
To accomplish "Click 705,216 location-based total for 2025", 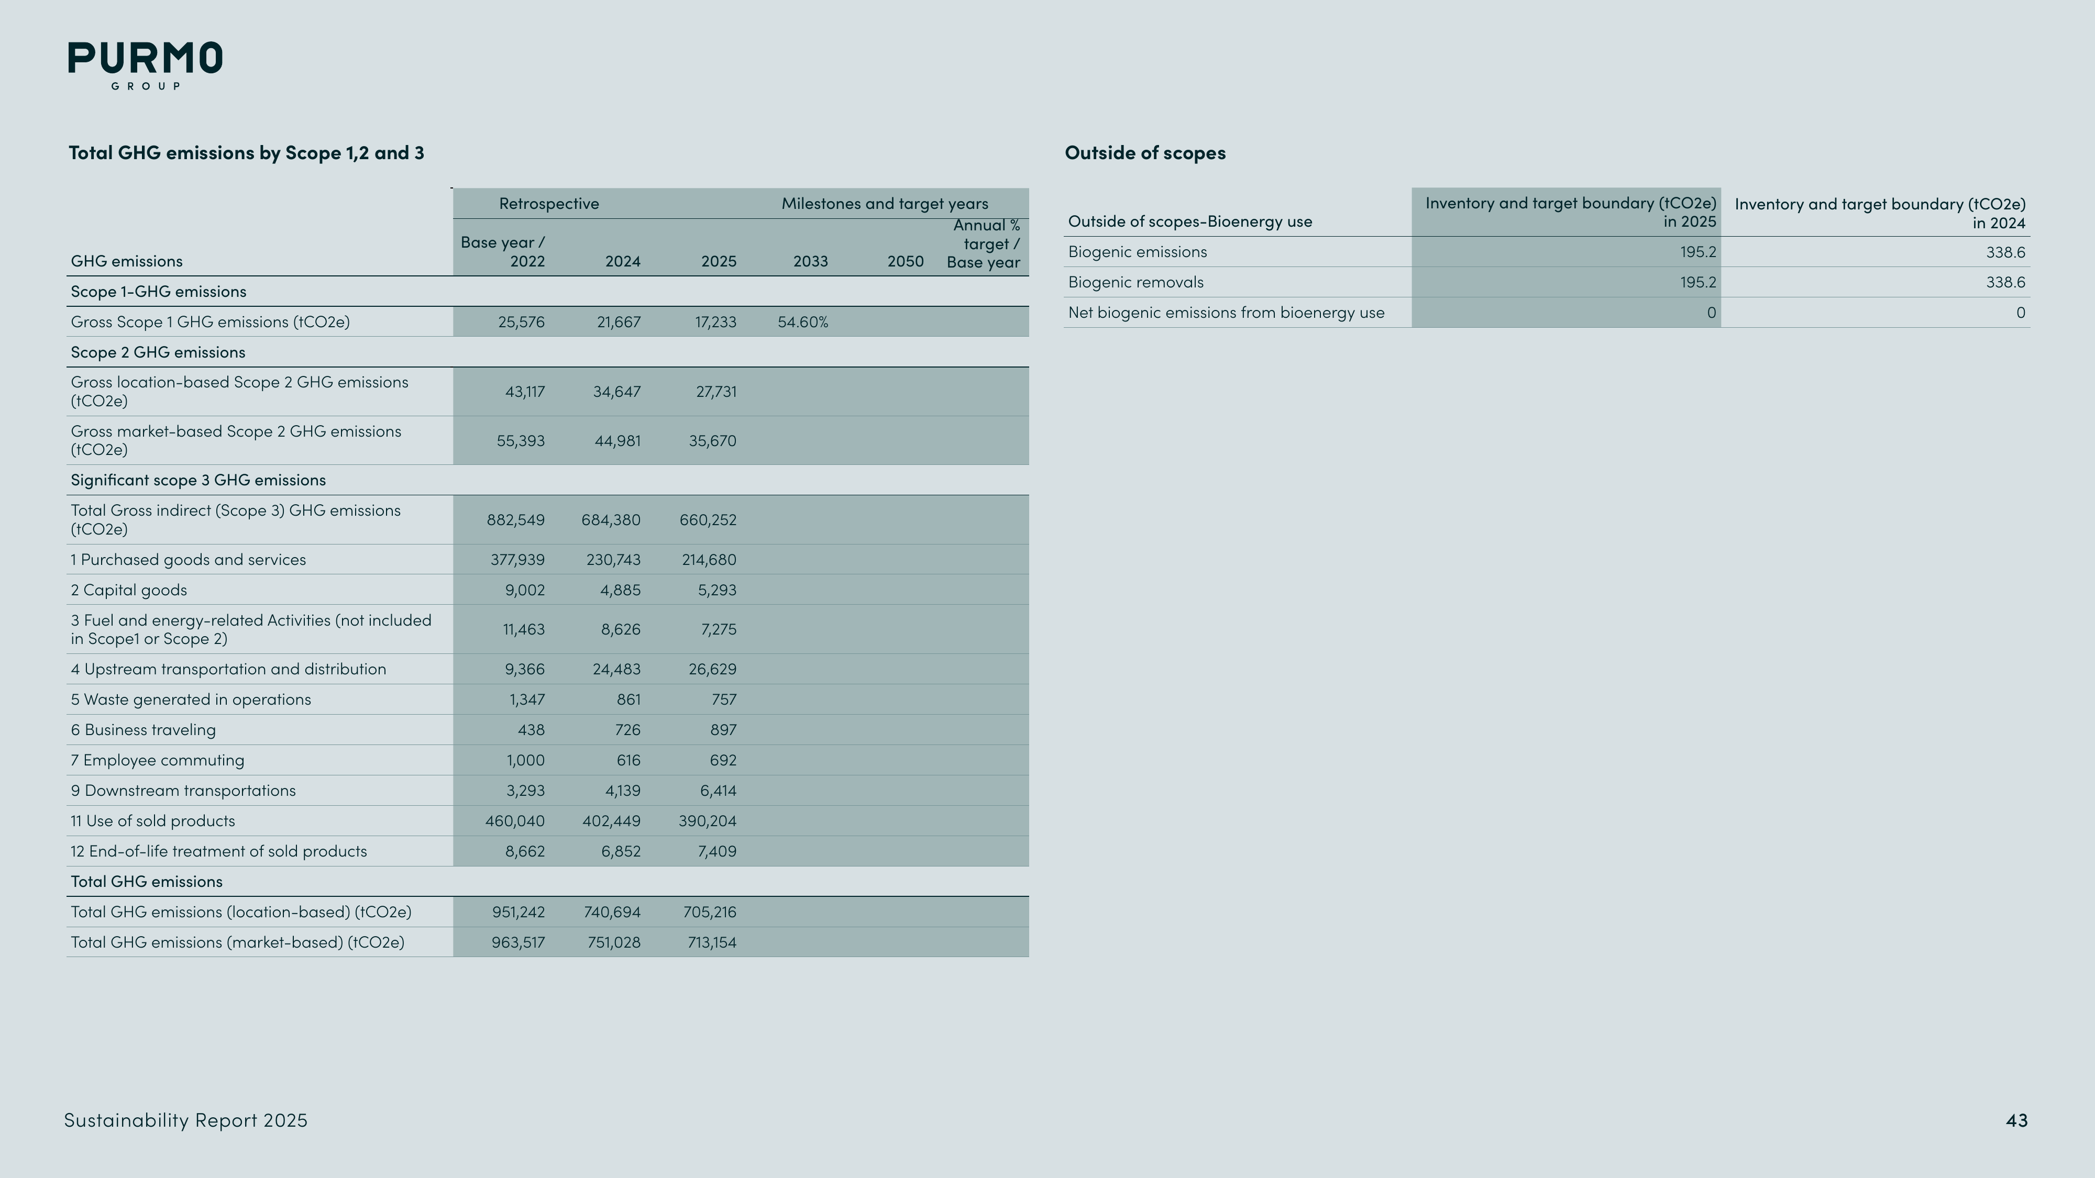I will (x=709, y=912).
